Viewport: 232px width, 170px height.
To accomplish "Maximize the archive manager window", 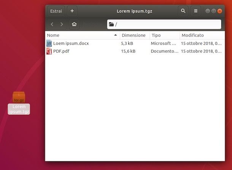I will point(214,11).
